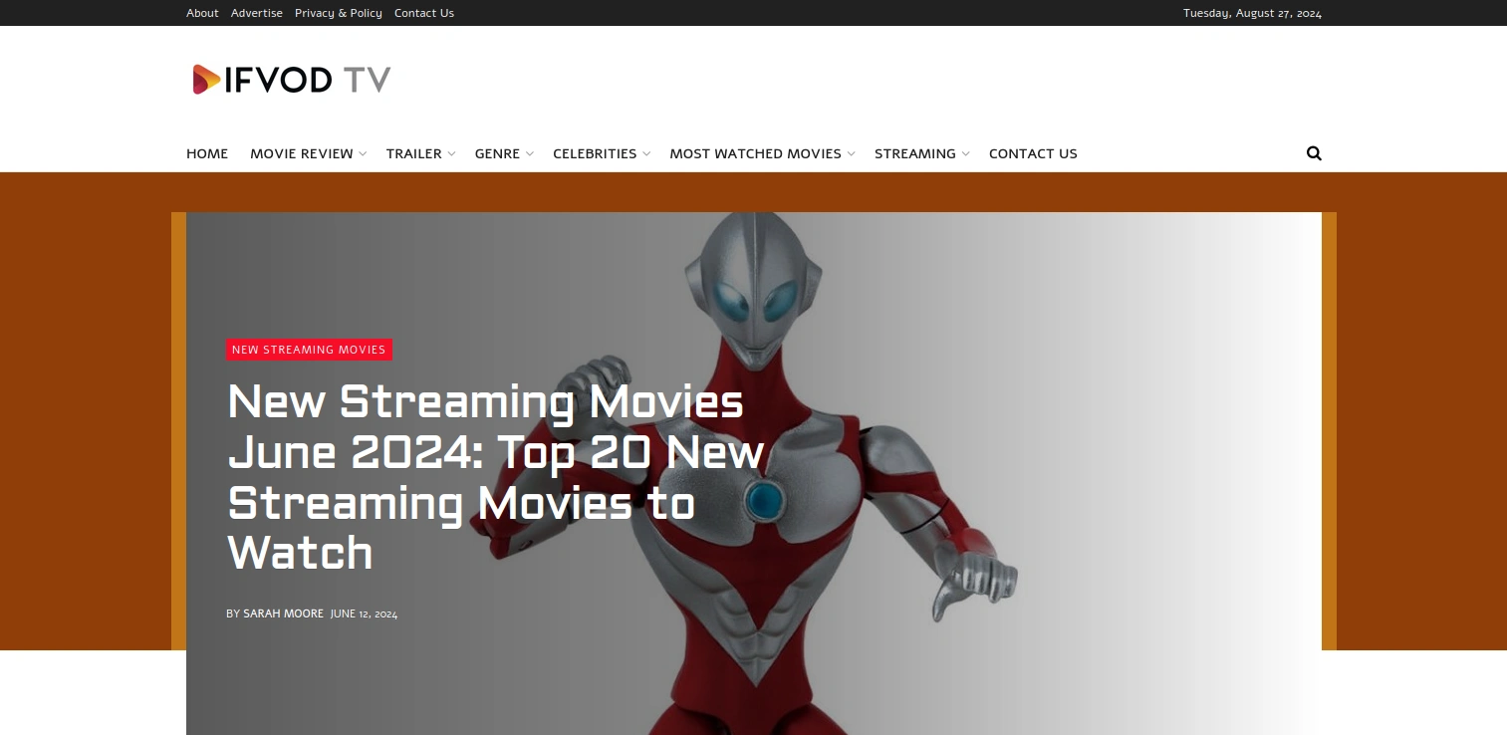The image size is (1507, 735).
Task: Open the Advertise link
Action: coord(257,13)
